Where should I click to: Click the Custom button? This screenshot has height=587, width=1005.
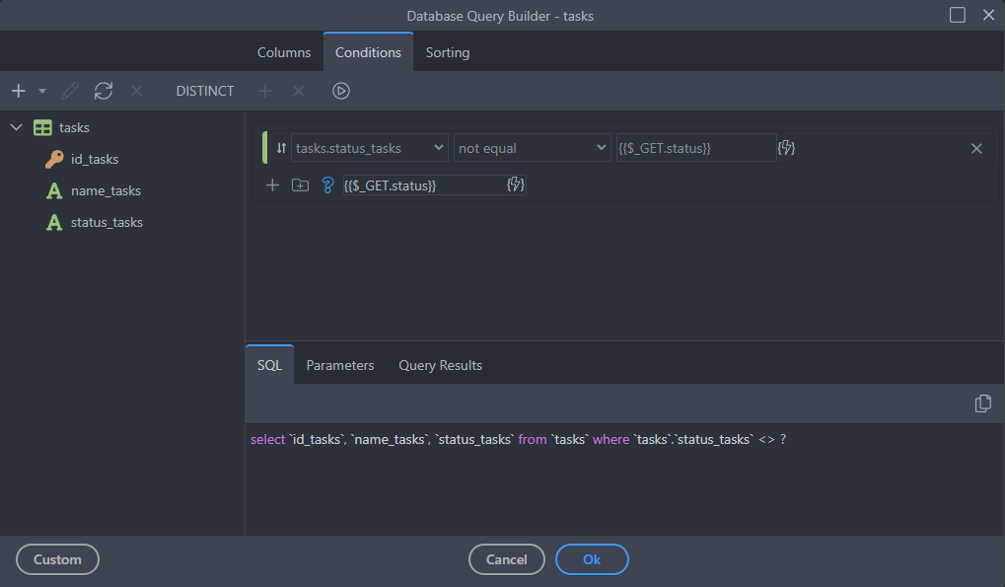57,559
